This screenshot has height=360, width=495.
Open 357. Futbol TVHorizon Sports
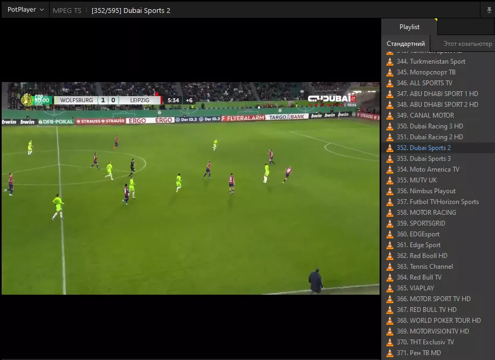tap(438, 202)
